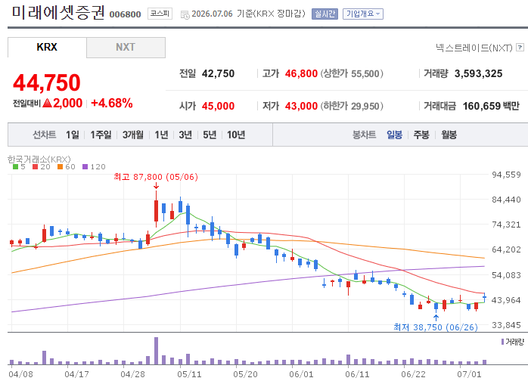Click the 94,559 price axis label
Image resolution: width=528 pixels, height=381 pixels.
pyautogui.click(x=506, y=175)
